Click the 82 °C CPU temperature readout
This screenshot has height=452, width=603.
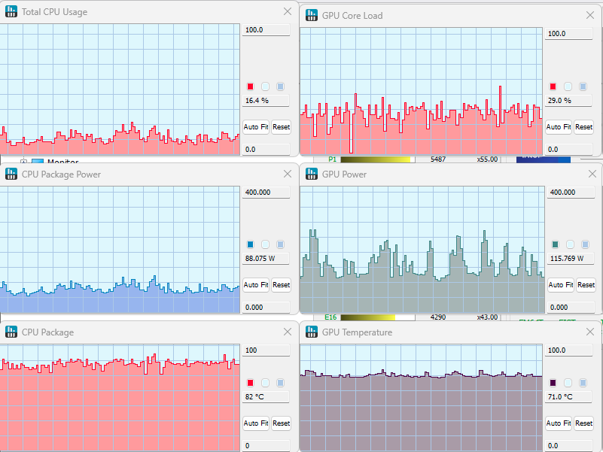pos(266,396)
